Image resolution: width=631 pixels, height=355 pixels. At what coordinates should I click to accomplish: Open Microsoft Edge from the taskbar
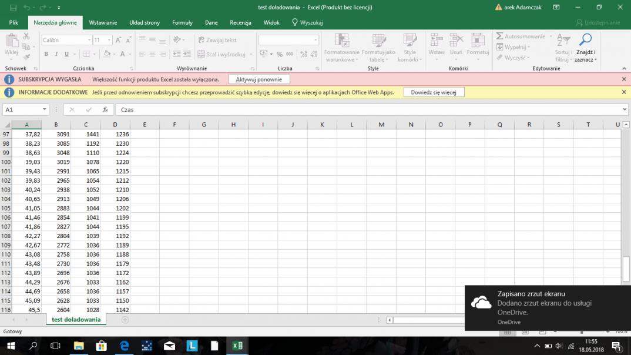124,346
